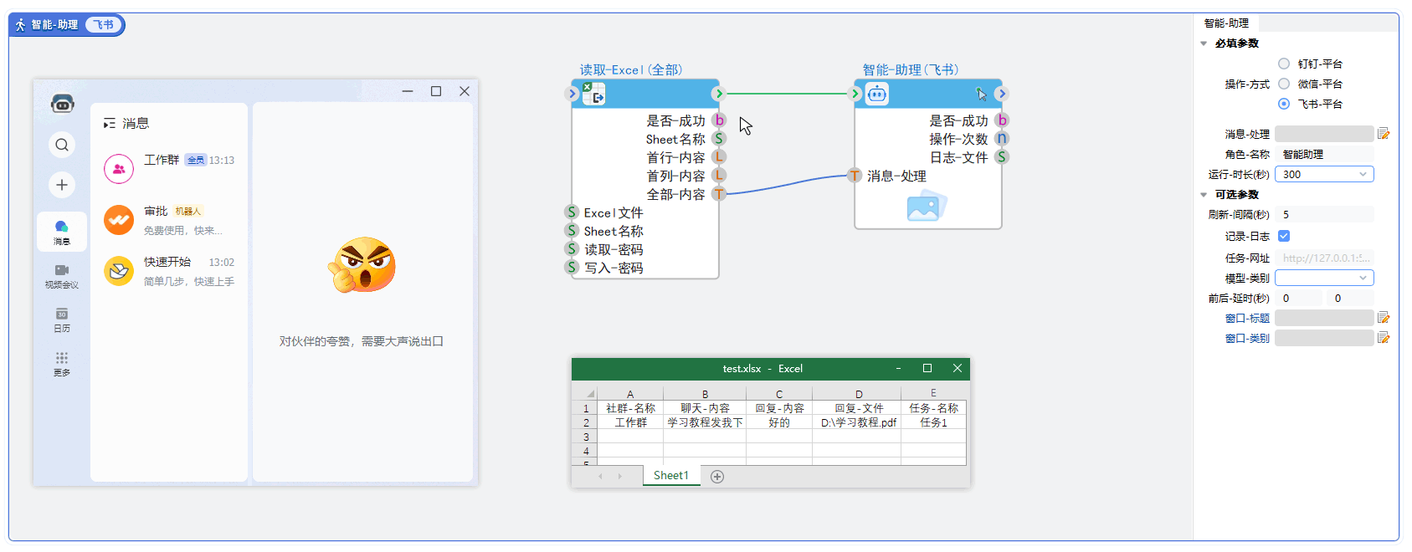Collapse the 必填参数 section
Viewport: 1412px width, 552px height.
click(1204, 43)
